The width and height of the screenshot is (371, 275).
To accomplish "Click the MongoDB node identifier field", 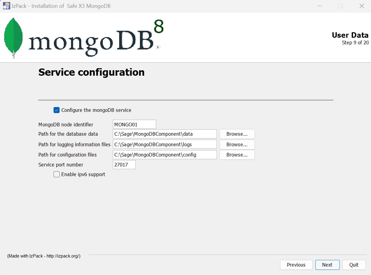I will pyautogui.click(x=134, y=124).
